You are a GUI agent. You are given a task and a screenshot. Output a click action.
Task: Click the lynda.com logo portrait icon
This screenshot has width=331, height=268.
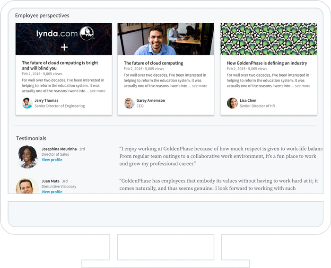[x=87, y=33]
